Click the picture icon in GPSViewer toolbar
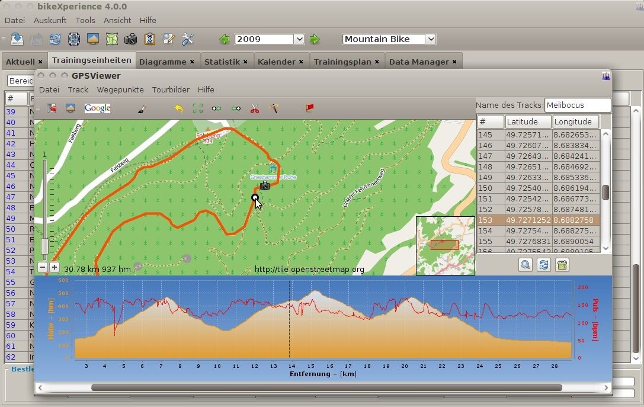 coord(71,108)
